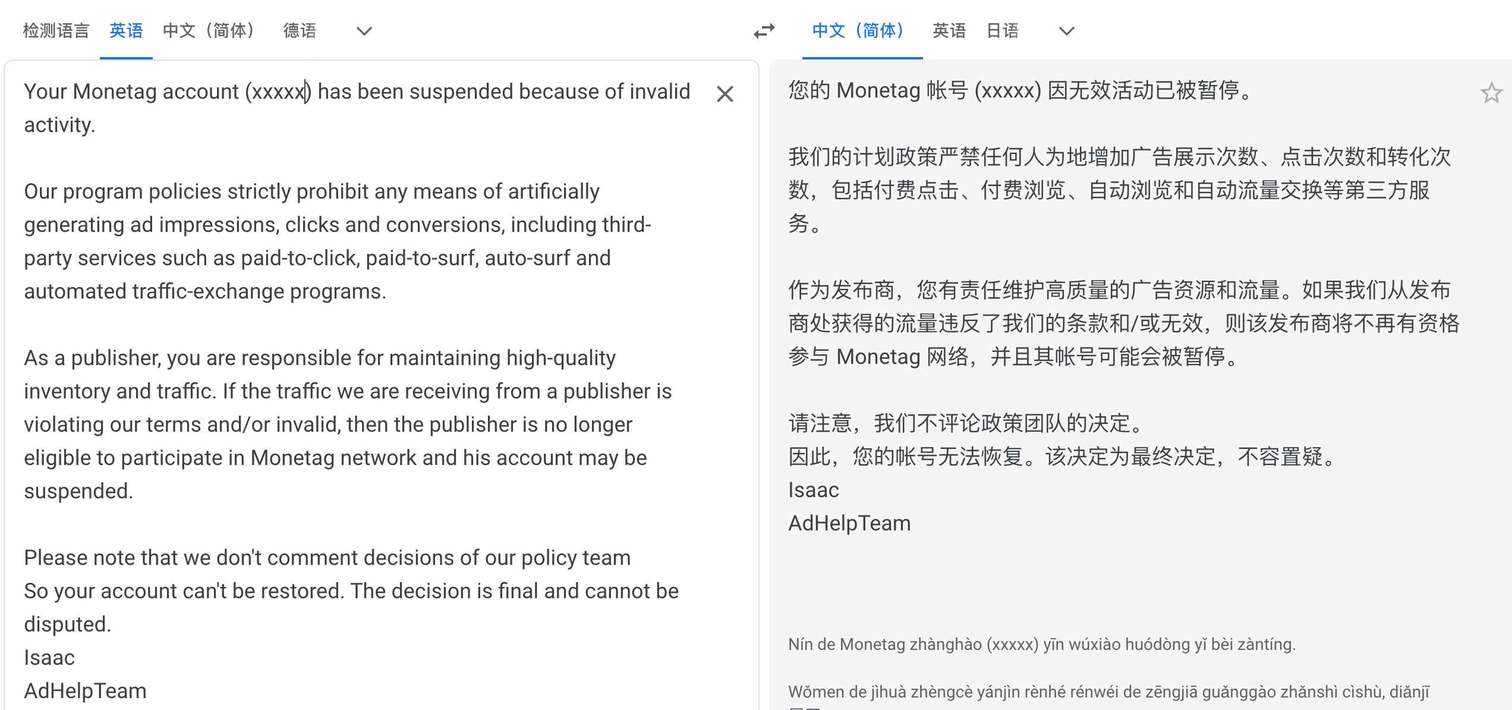The image size is (1512, 710).
Task: Expand the source language dropdown
Action: (364, 31)
